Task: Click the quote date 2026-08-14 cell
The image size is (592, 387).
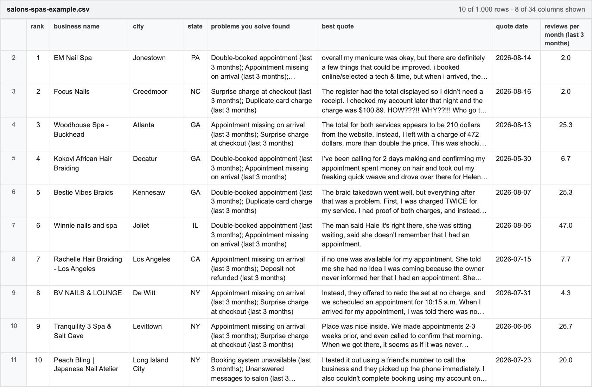Action: tap(516, 67)
